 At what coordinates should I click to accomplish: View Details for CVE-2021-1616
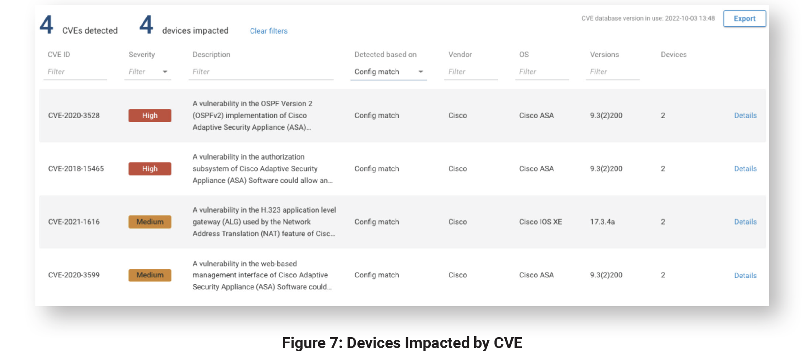pos(745,222)
